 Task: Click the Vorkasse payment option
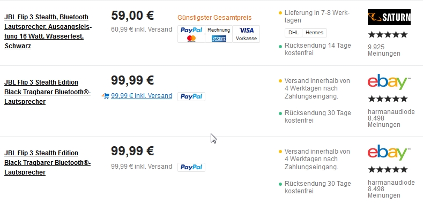tap(246, 39)
